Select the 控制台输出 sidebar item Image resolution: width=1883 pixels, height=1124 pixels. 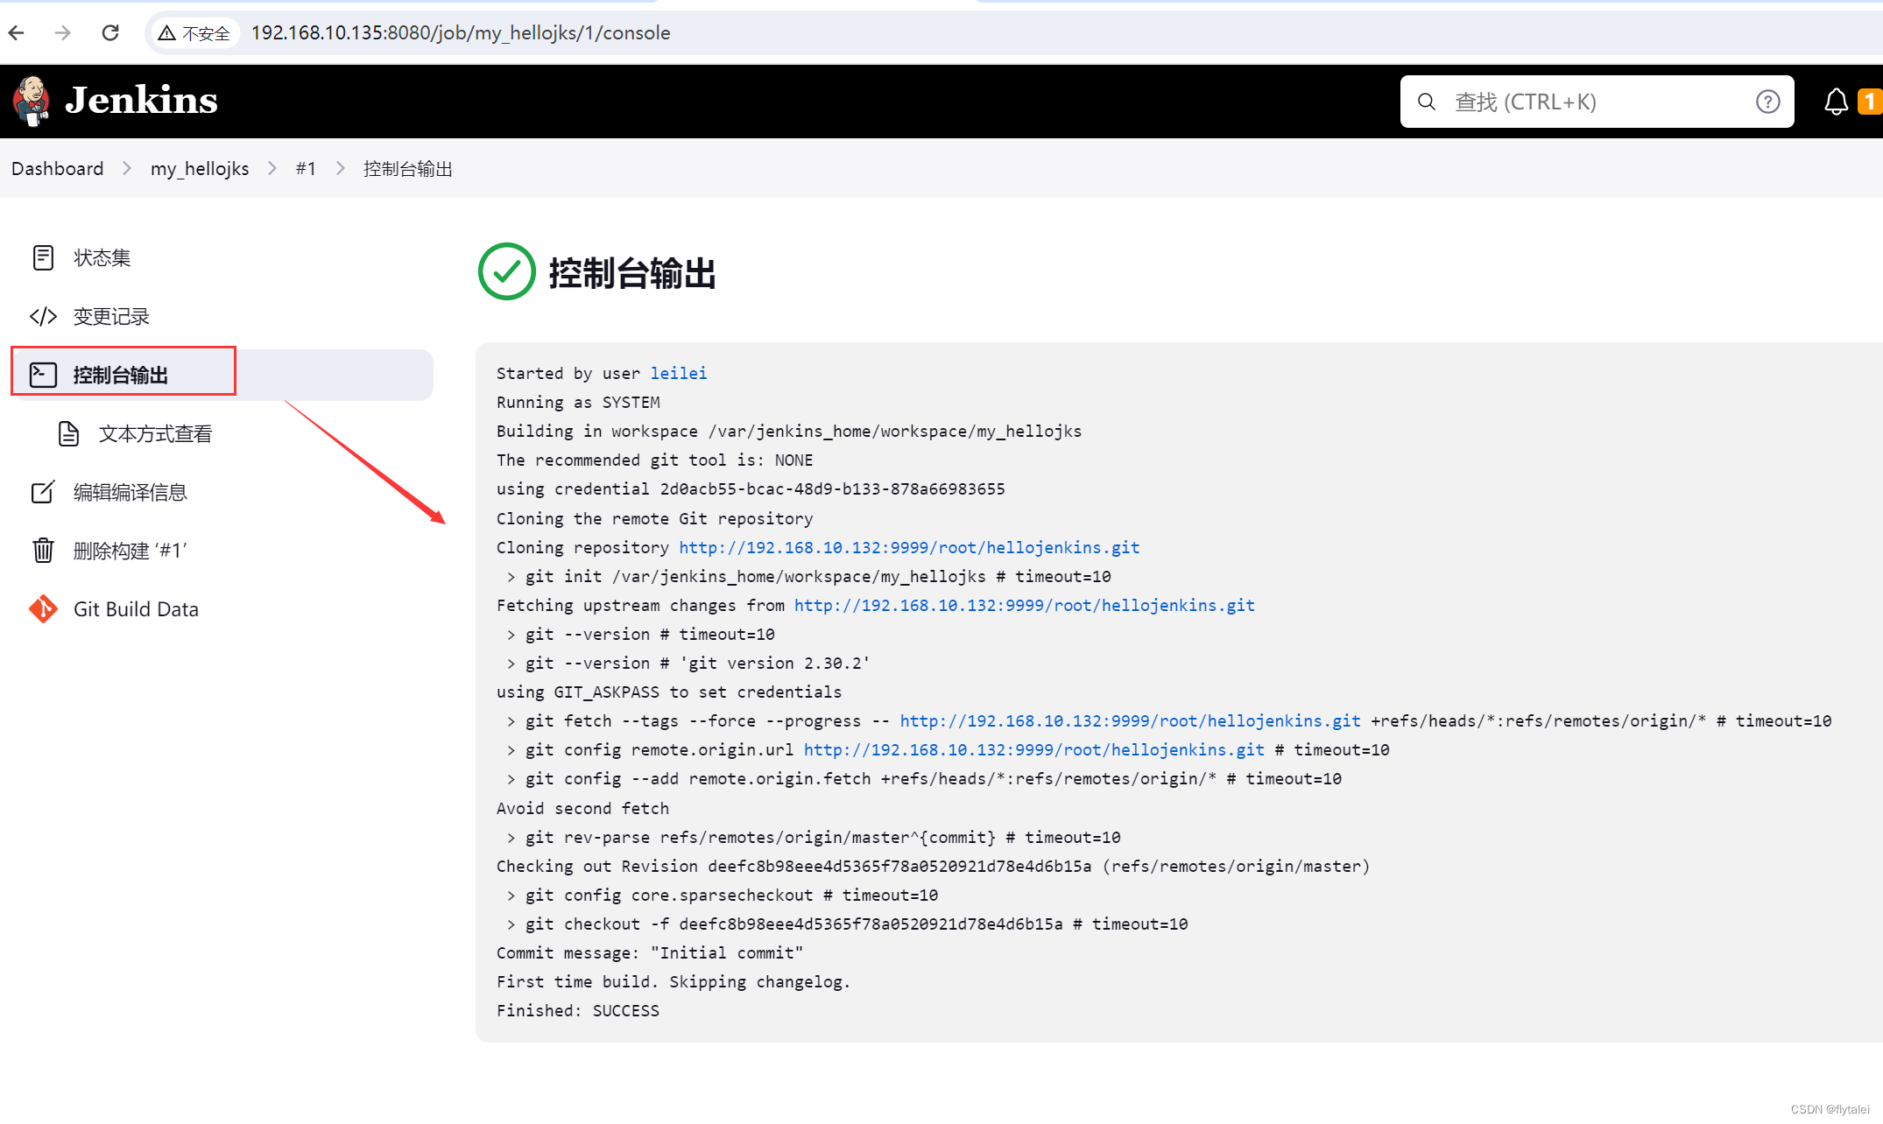(222, 375)
